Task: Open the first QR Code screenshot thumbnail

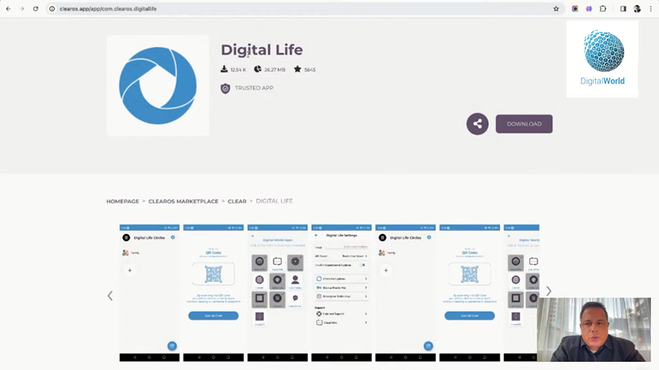Action: 213,292
